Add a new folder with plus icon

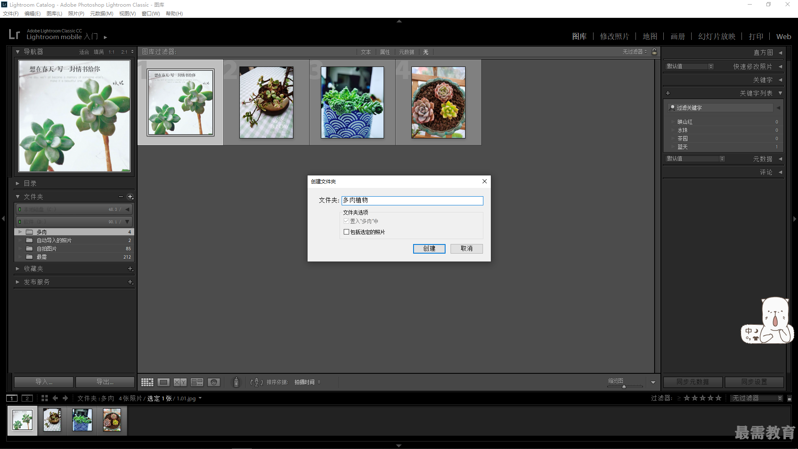131,197
